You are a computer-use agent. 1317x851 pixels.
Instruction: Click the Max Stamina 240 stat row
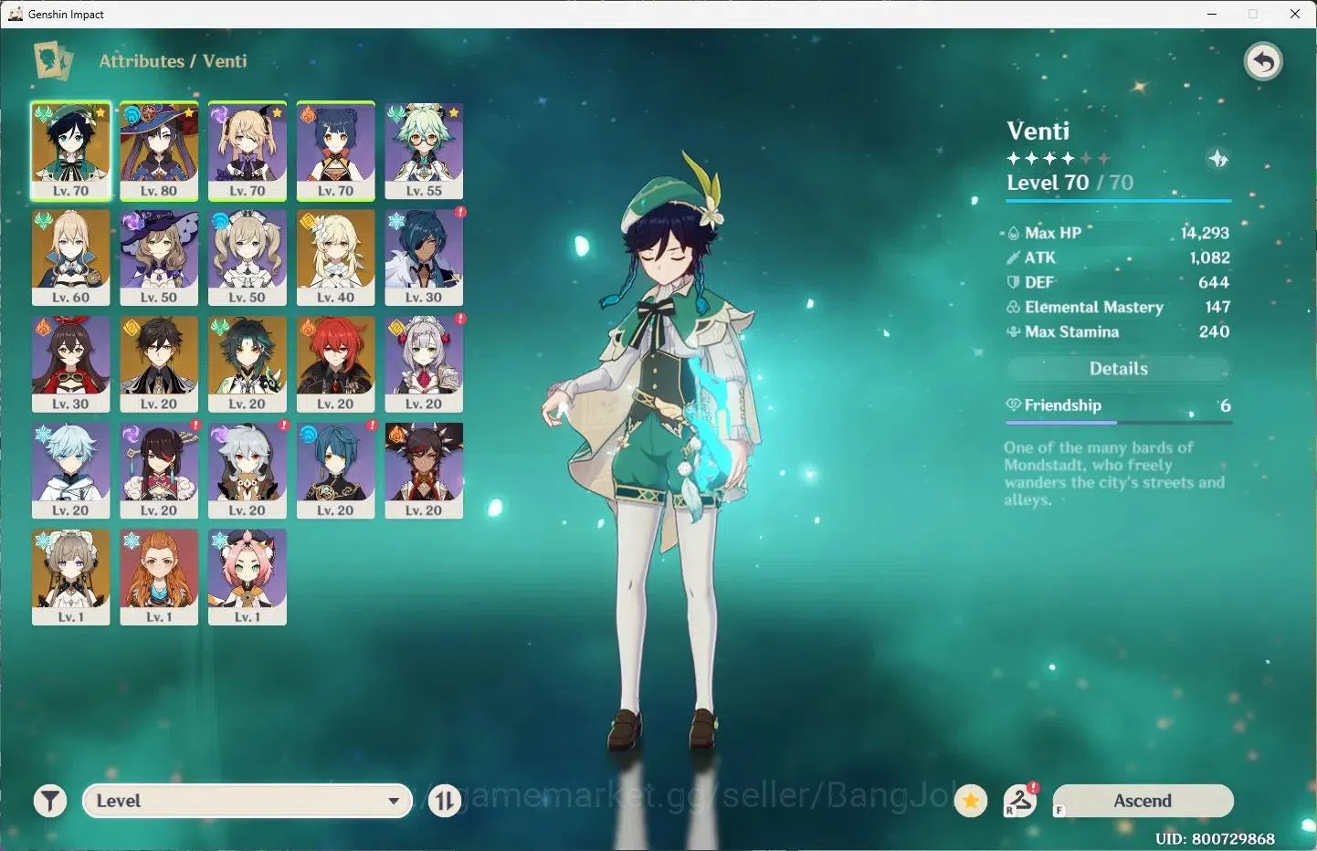pos(1118,331)
